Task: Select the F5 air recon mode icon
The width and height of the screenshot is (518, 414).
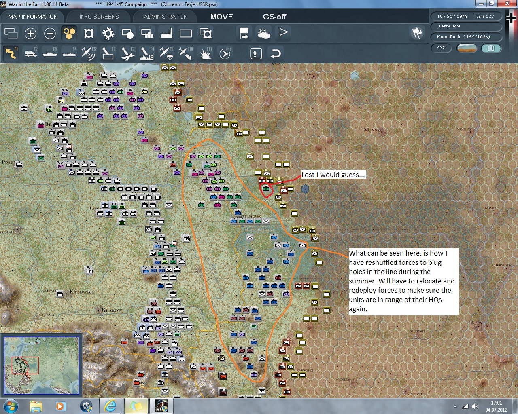Action: coord(89,53)
